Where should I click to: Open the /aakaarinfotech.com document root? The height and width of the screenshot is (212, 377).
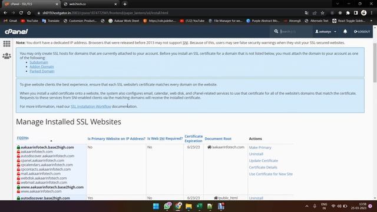coord(226,147)
